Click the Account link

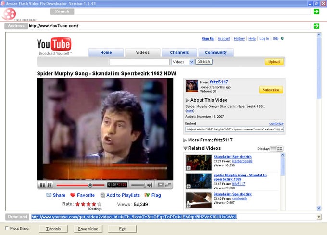[224, 39]
